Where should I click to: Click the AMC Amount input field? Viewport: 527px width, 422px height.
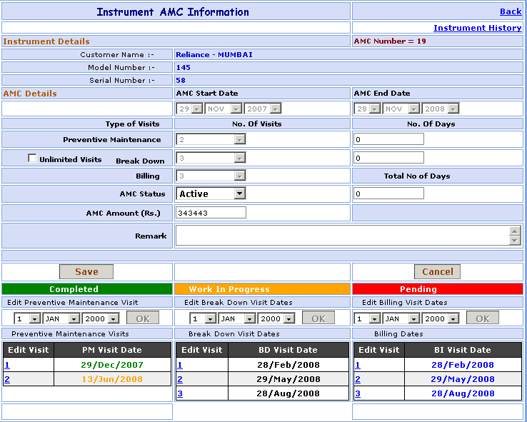(211, 212)
